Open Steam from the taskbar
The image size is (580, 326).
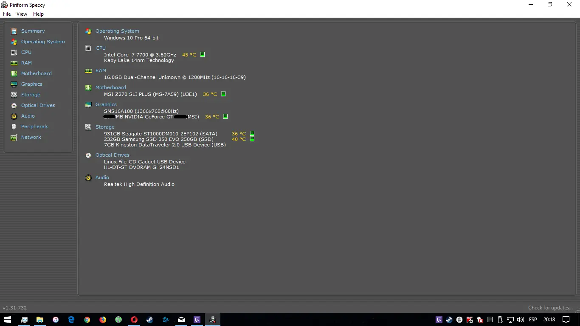coord(149,320)
